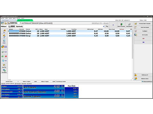The height and width of the screenshot is (114, 153).
Task: Click the blue letter A toolbar button
Action: 113,25
